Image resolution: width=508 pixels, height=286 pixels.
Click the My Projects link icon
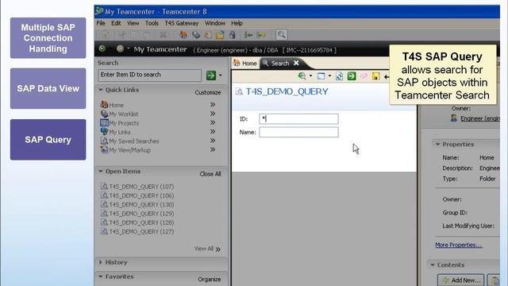click(x=104, y=122)
